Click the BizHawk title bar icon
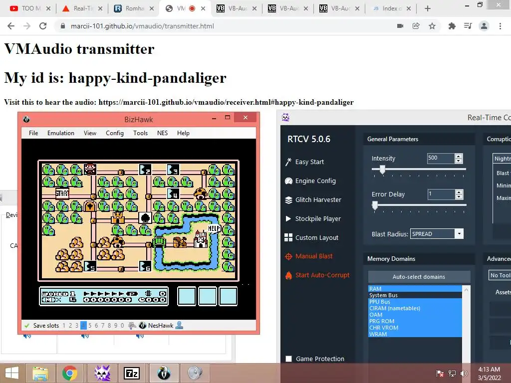The image size is (511, 383). point(26,119)
